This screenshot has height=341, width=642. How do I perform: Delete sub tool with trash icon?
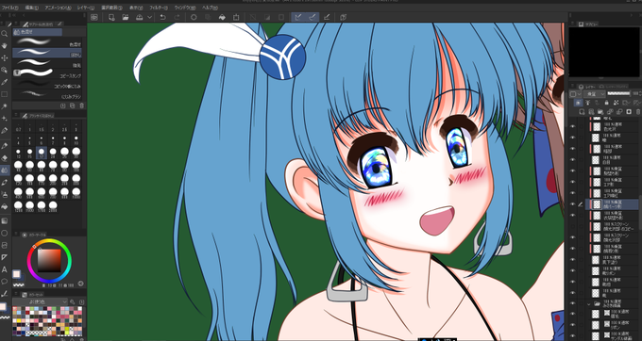(x=82, y=106)
